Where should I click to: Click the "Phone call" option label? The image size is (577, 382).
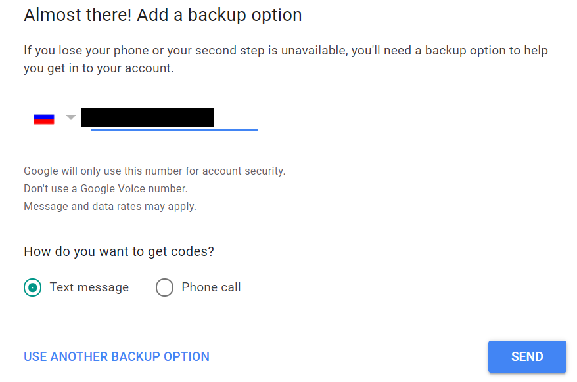point(211,287)
